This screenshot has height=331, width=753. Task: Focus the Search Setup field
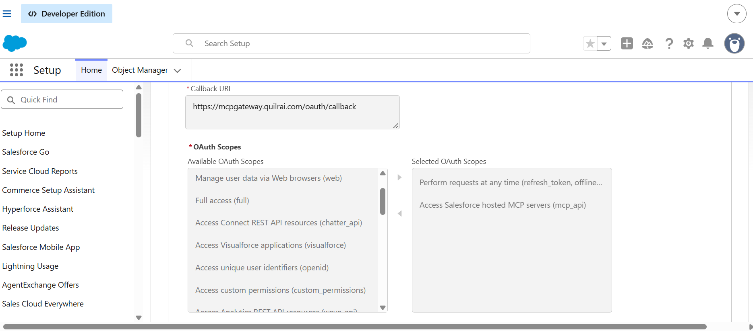pyautogui.click(x=351, y=43)
